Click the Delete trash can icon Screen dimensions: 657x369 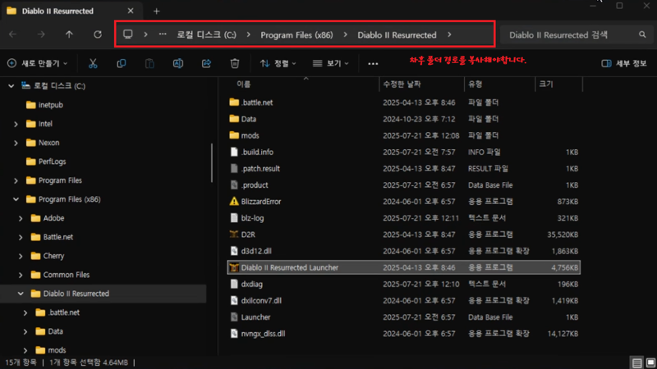[235, 64]
